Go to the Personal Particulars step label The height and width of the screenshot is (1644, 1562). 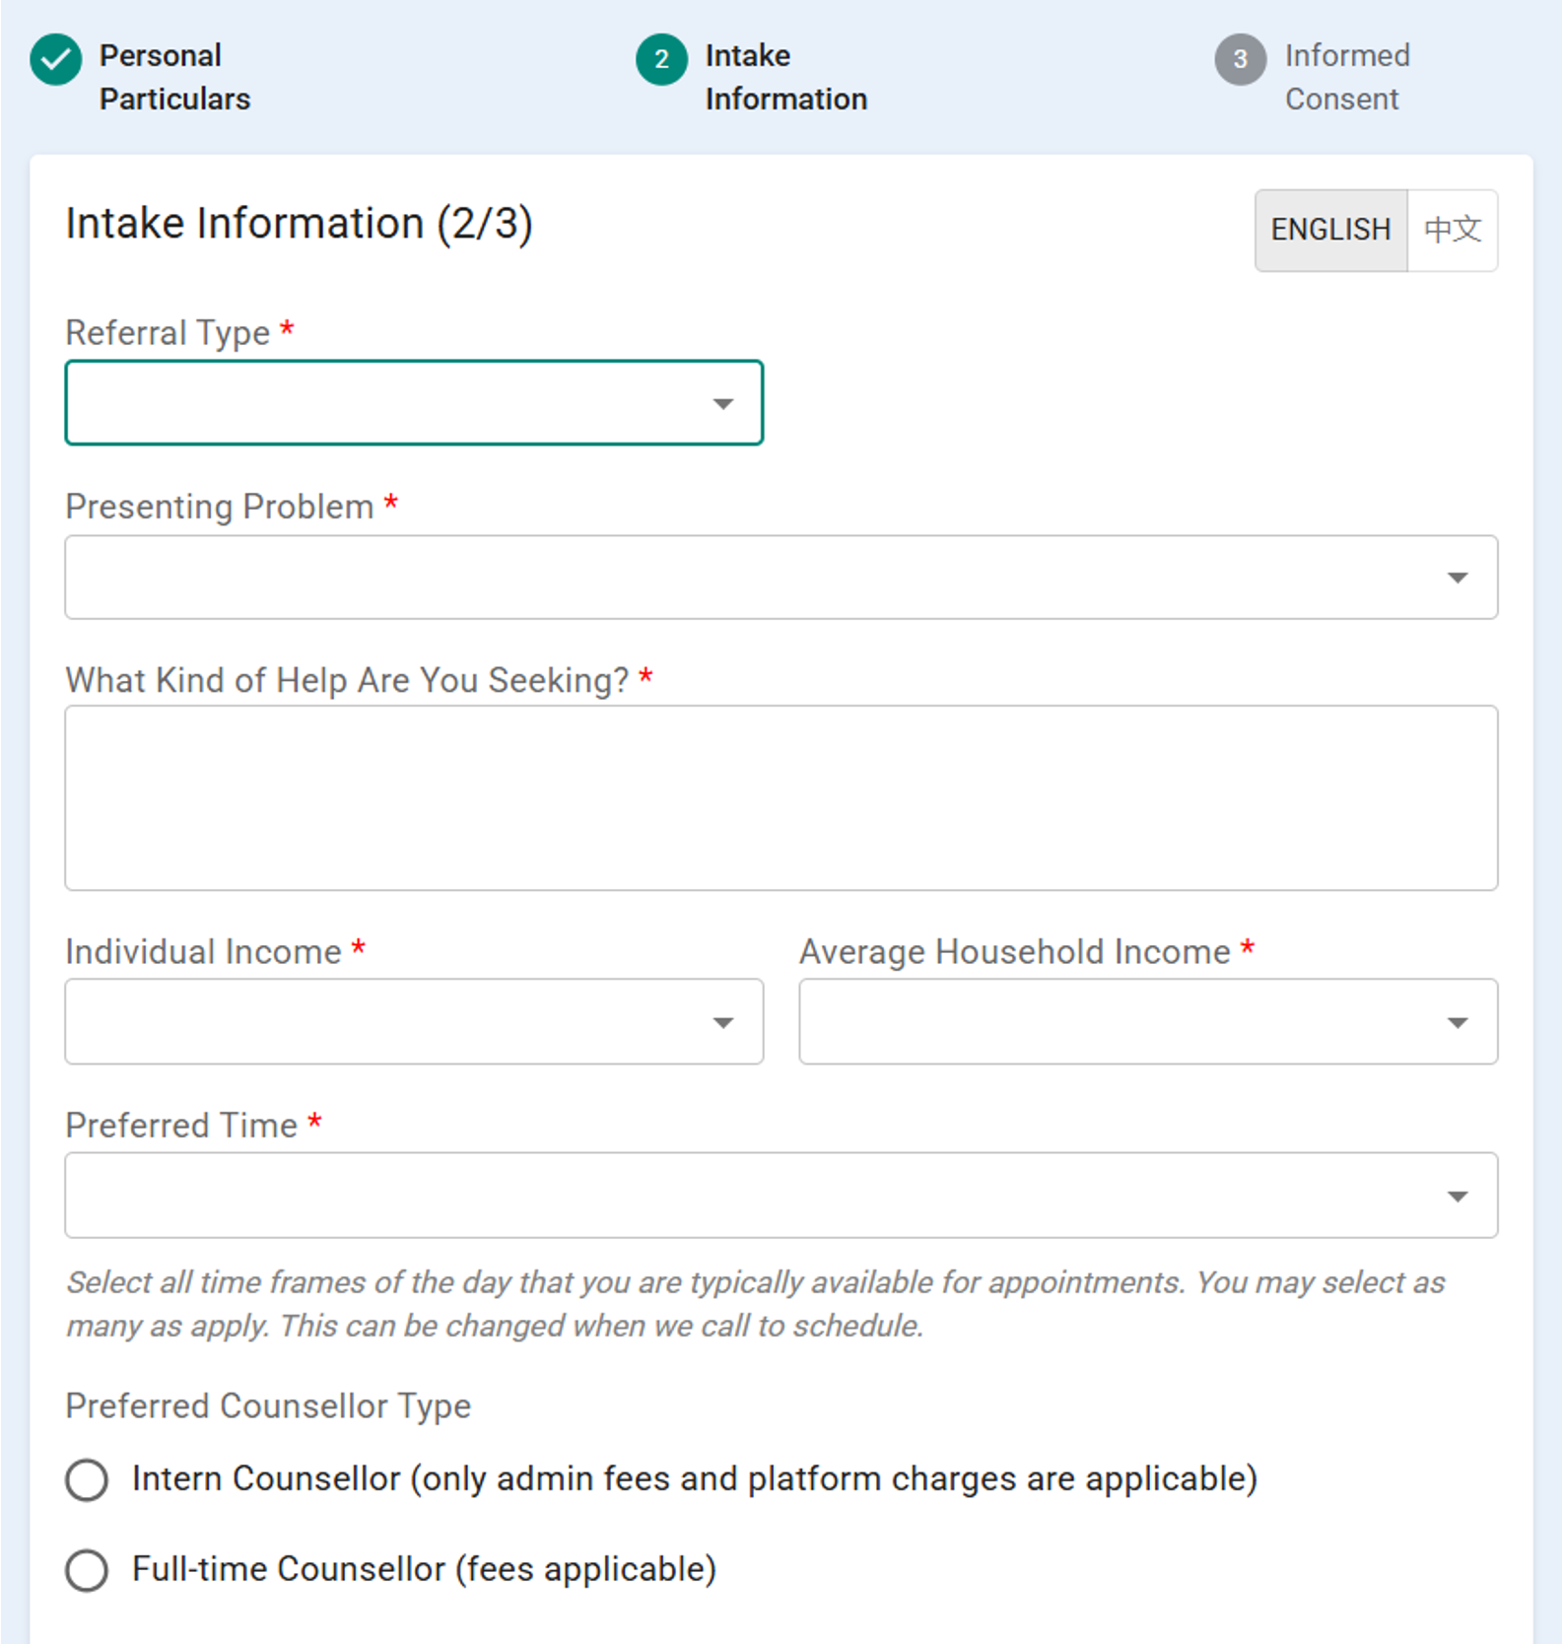174,77
